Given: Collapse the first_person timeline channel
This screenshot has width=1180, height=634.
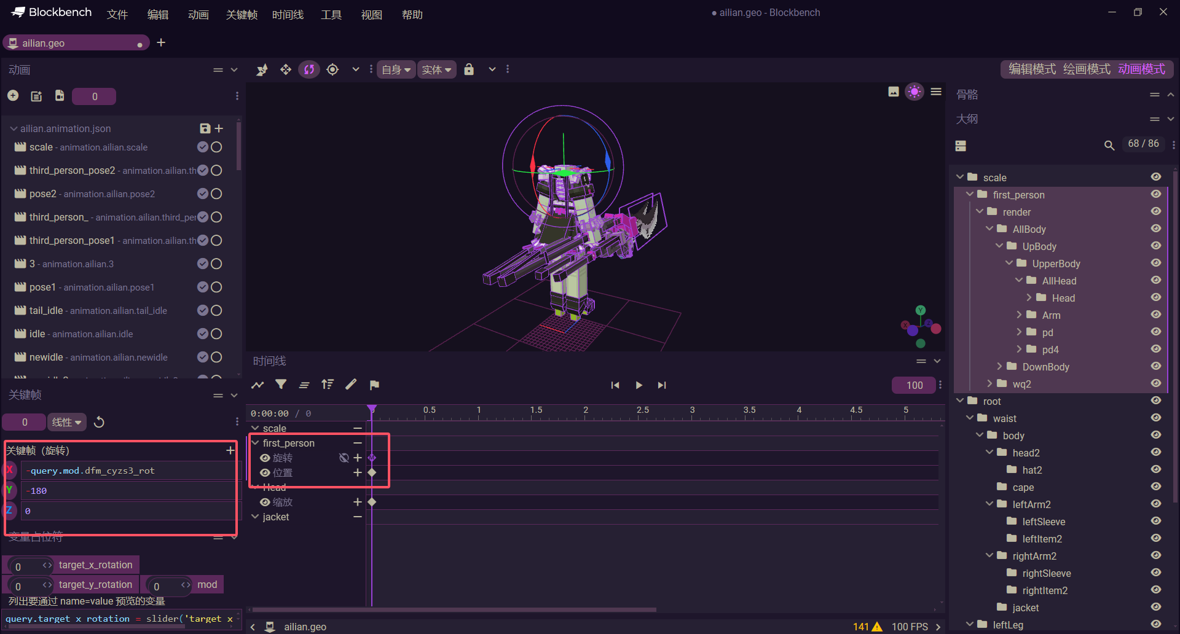Looking at the screenshot, I should (x=255, y=443).
